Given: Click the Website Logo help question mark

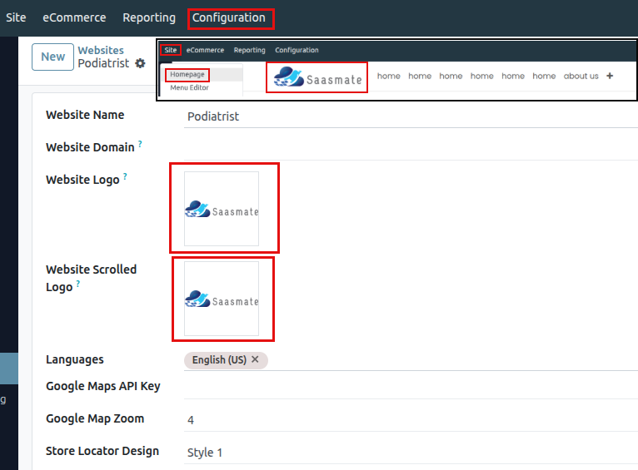Looking at the screenshot, I should (x=125, y=176).
